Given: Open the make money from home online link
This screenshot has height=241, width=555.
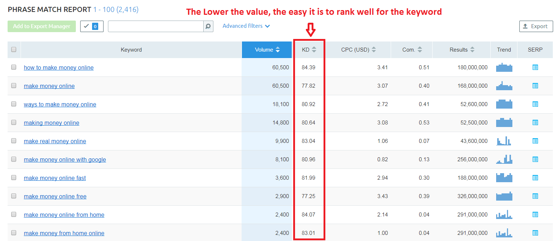Looking at the screenshot, I should pyautogui.click(x=64, y=233).
